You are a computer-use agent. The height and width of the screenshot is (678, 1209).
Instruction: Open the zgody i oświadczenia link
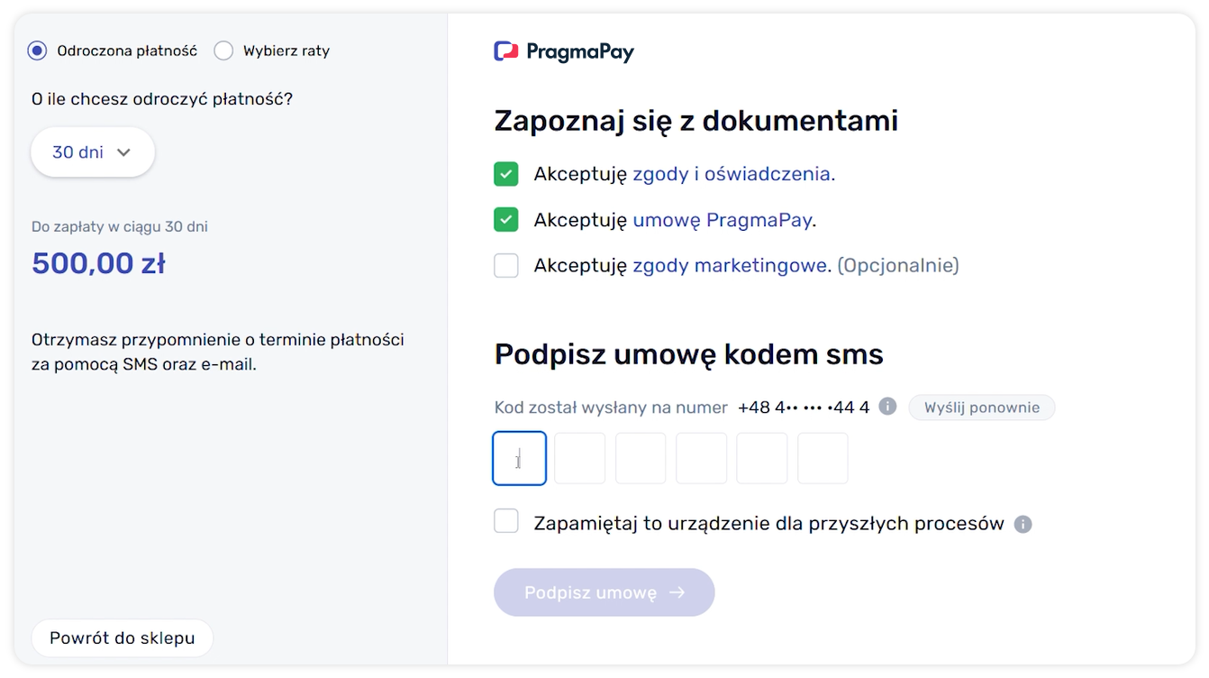(x=732, y=174)
